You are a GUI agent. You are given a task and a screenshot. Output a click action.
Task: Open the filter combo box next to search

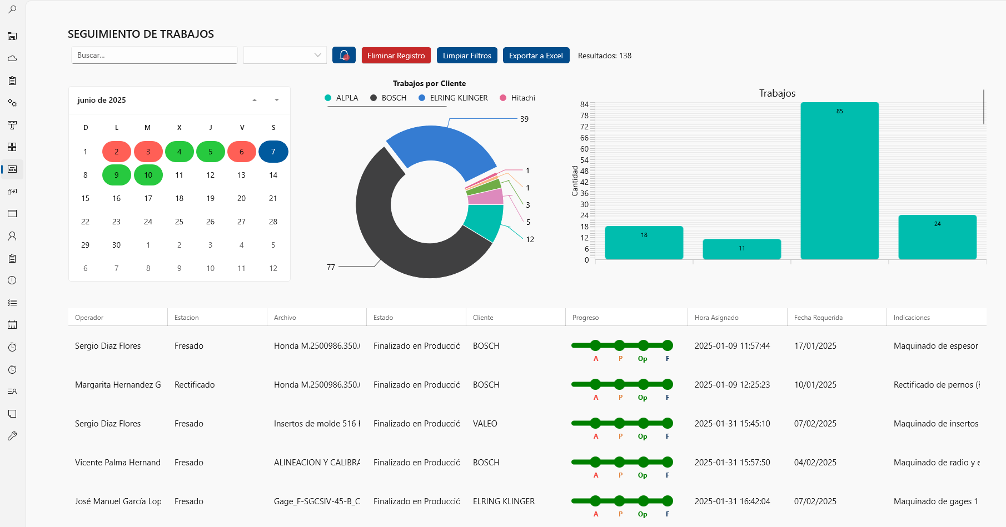tap(285, 56)
